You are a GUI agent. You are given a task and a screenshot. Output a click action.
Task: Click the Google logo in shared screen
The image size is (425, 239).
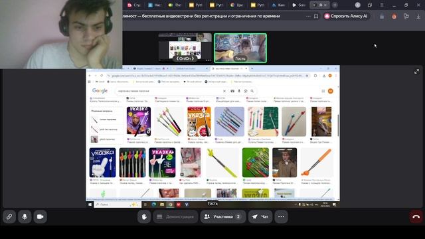tap(100, 91)
